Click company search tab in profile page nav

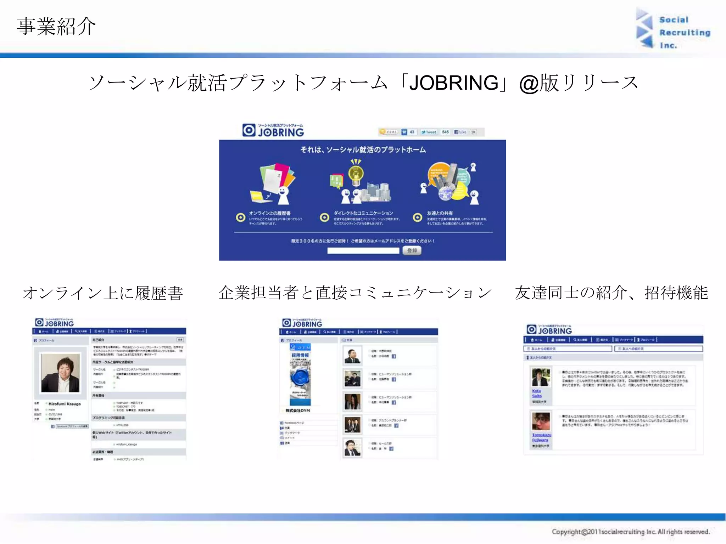[62, 331]
